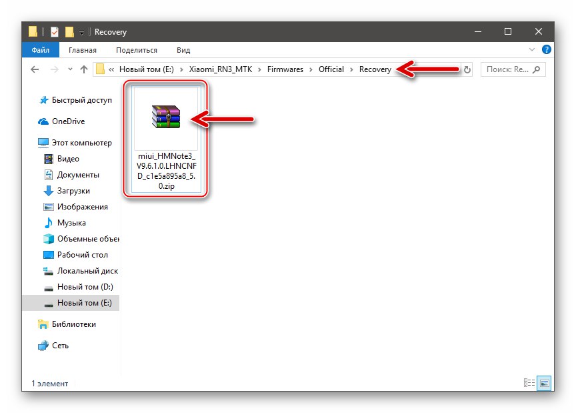Click the address bar folder icon

(100, 69)
